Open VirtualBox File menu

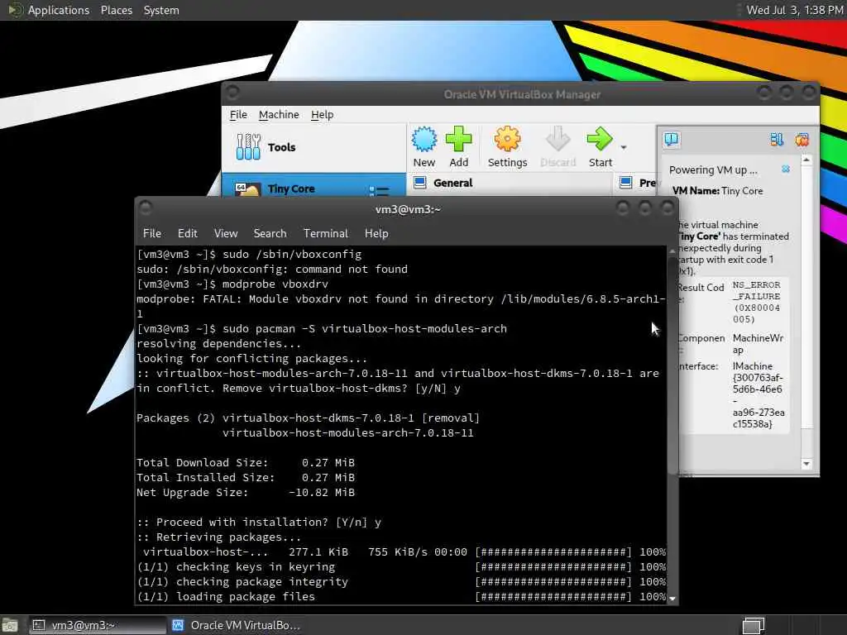pyautogui.click(x=238, y=114)
